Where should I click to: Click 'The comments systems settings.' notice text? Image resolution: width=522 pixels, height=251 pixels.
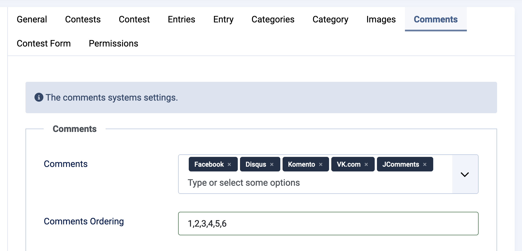(112, 97)
